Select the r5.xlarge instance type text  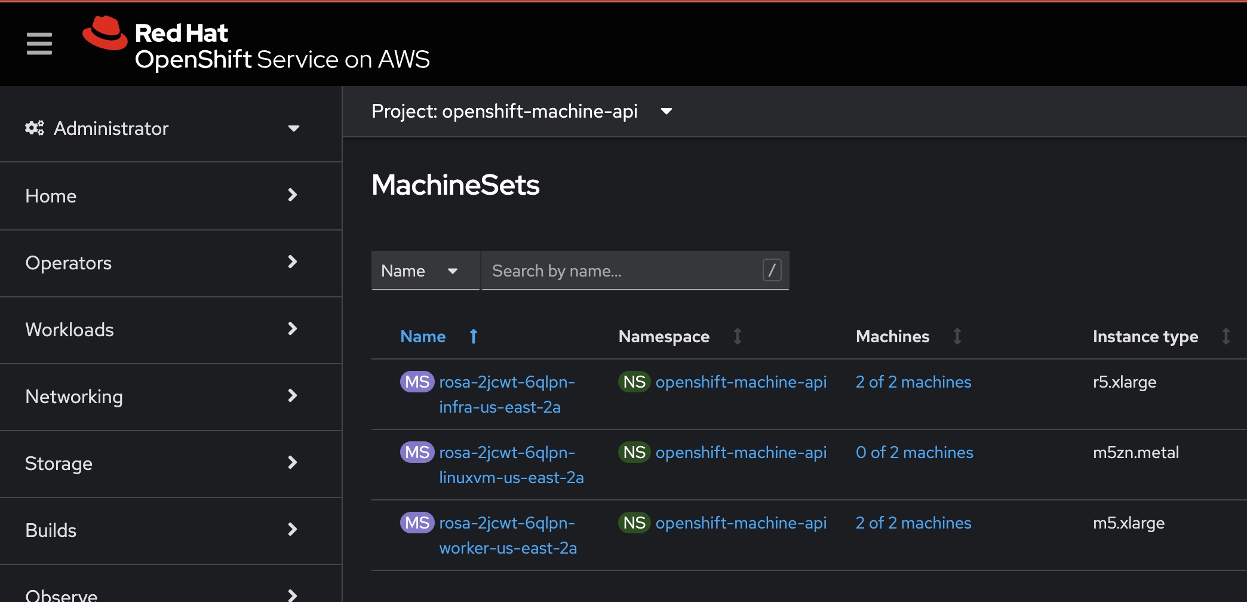pos(1125,382)
